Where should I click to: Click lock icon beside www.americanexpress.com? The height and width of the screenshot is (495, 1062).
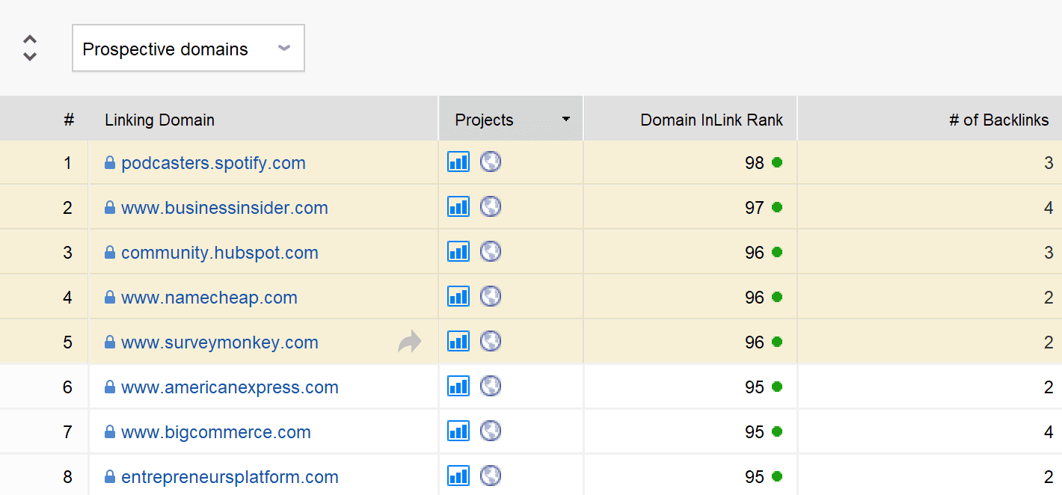click(110, 387)
